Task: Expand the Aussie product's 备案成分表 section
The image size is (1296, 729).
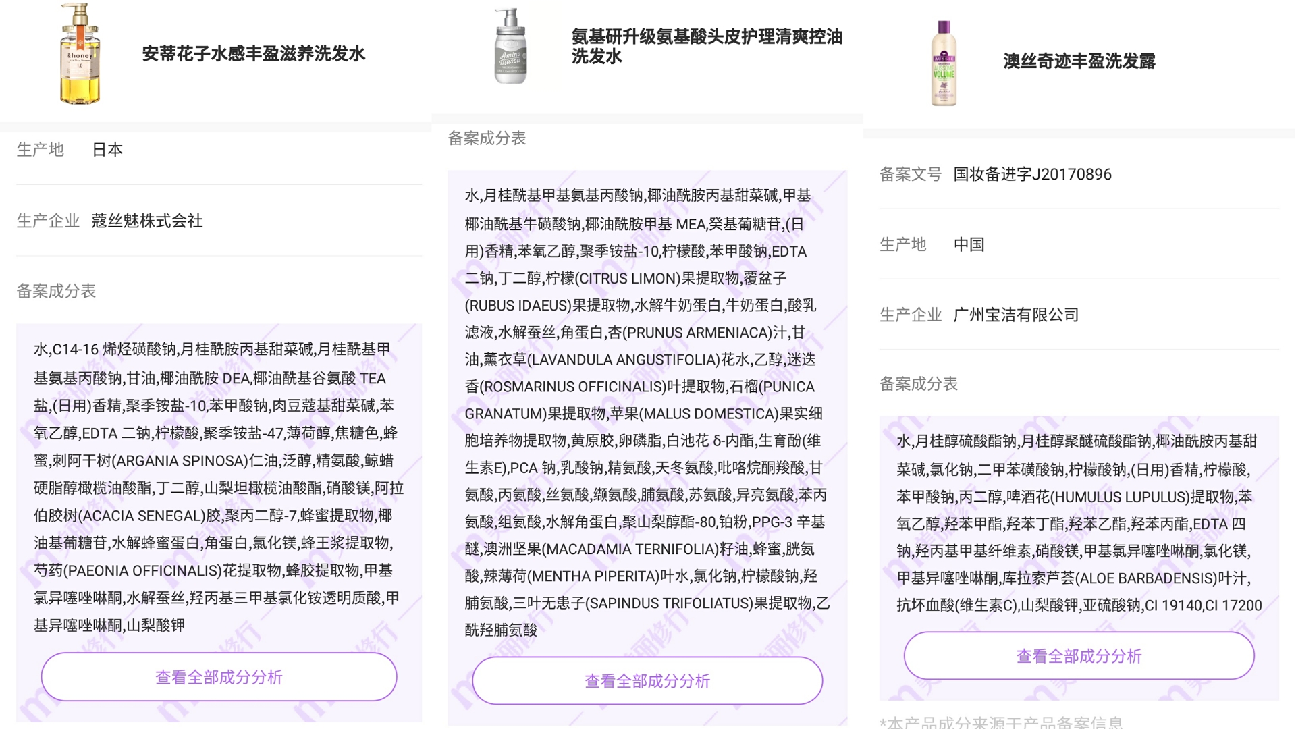Action: (x=920, y=384)
